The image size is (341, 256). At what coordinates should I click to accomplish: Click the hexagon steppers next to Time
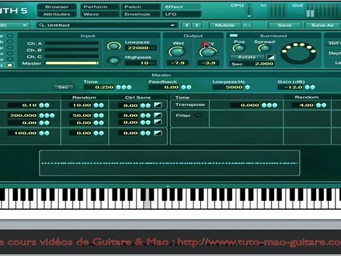pyautogui.click(x=124, y=87)
